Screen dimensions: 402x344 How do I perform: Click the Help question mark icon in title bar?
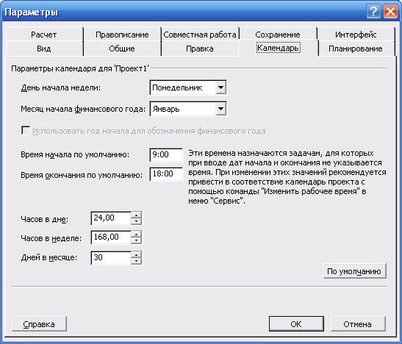[x=373, y=12]
